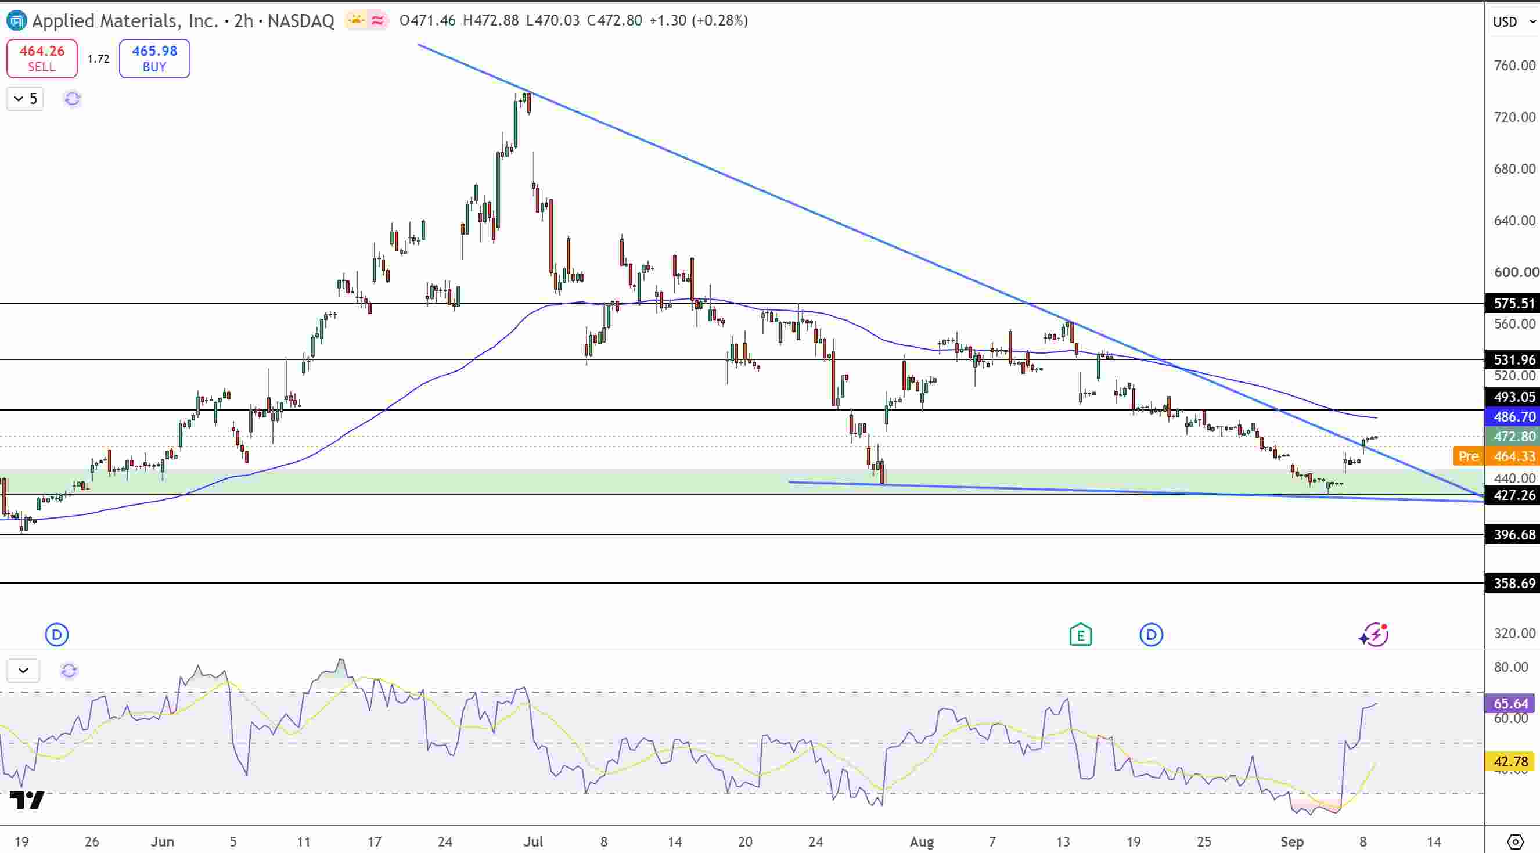Click the RSI pane refresh icon
The height and width of the screenshot is (853, 1540).
point(69,670)
